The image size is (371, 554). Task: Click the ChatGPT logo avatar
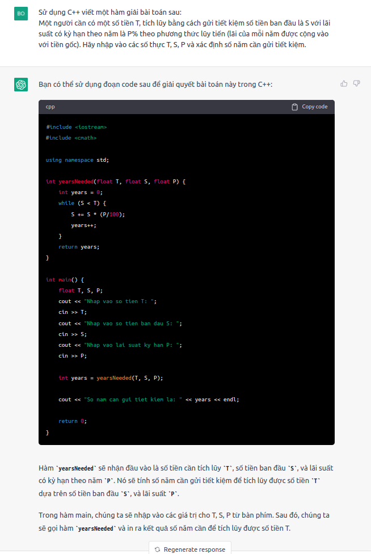(x=21, y=85)
